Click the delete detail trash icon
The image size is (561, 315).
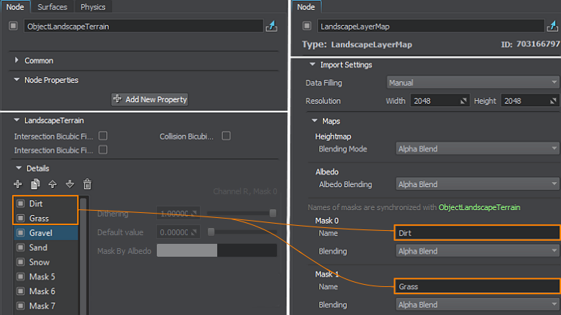87,184
